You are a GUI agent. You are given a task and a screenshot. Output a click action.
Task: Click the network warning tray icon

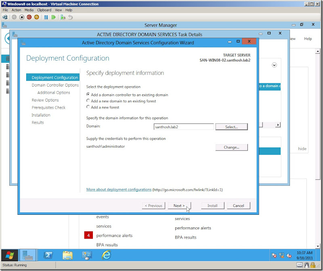coord(281,256)
